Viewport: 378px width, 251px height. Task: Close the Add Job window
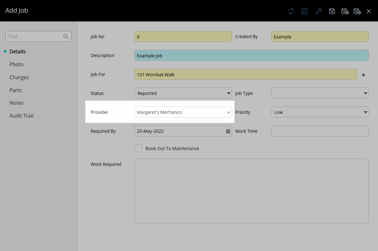369,11
